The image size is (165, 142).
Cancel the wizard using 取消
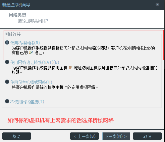(x=147, y=136)
